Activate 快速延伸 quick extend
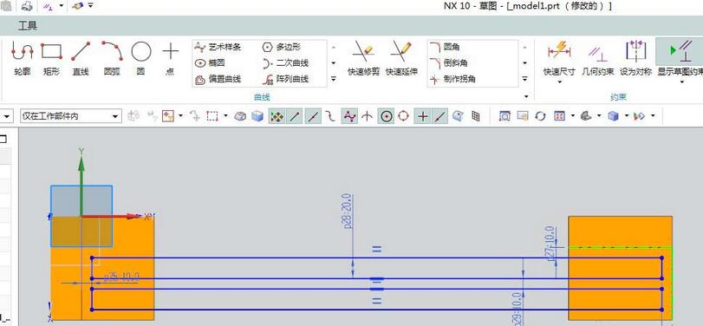 click(401, 58)
